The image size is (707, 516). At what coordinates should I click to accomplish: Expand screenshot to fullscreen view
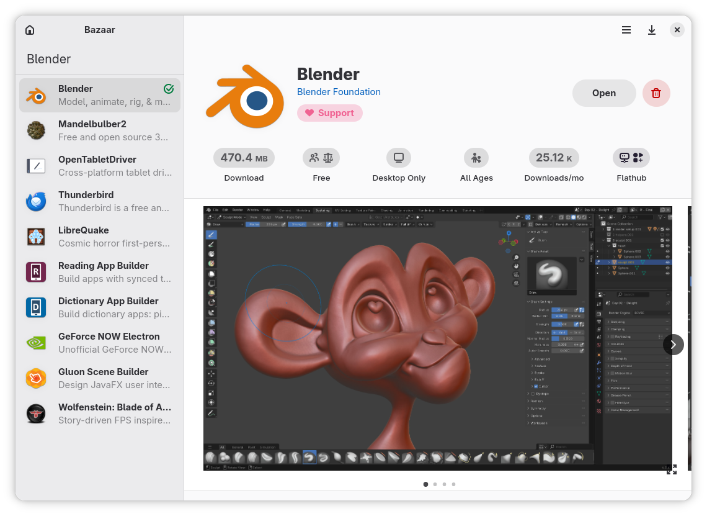(x=672, y=469)
